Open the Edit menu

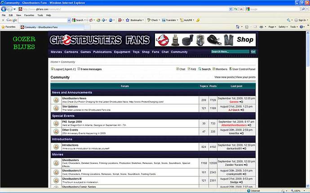(x=11, y=15)
